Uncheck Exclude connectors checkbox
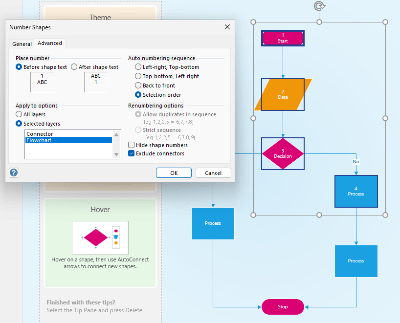 tap(156, 153)
